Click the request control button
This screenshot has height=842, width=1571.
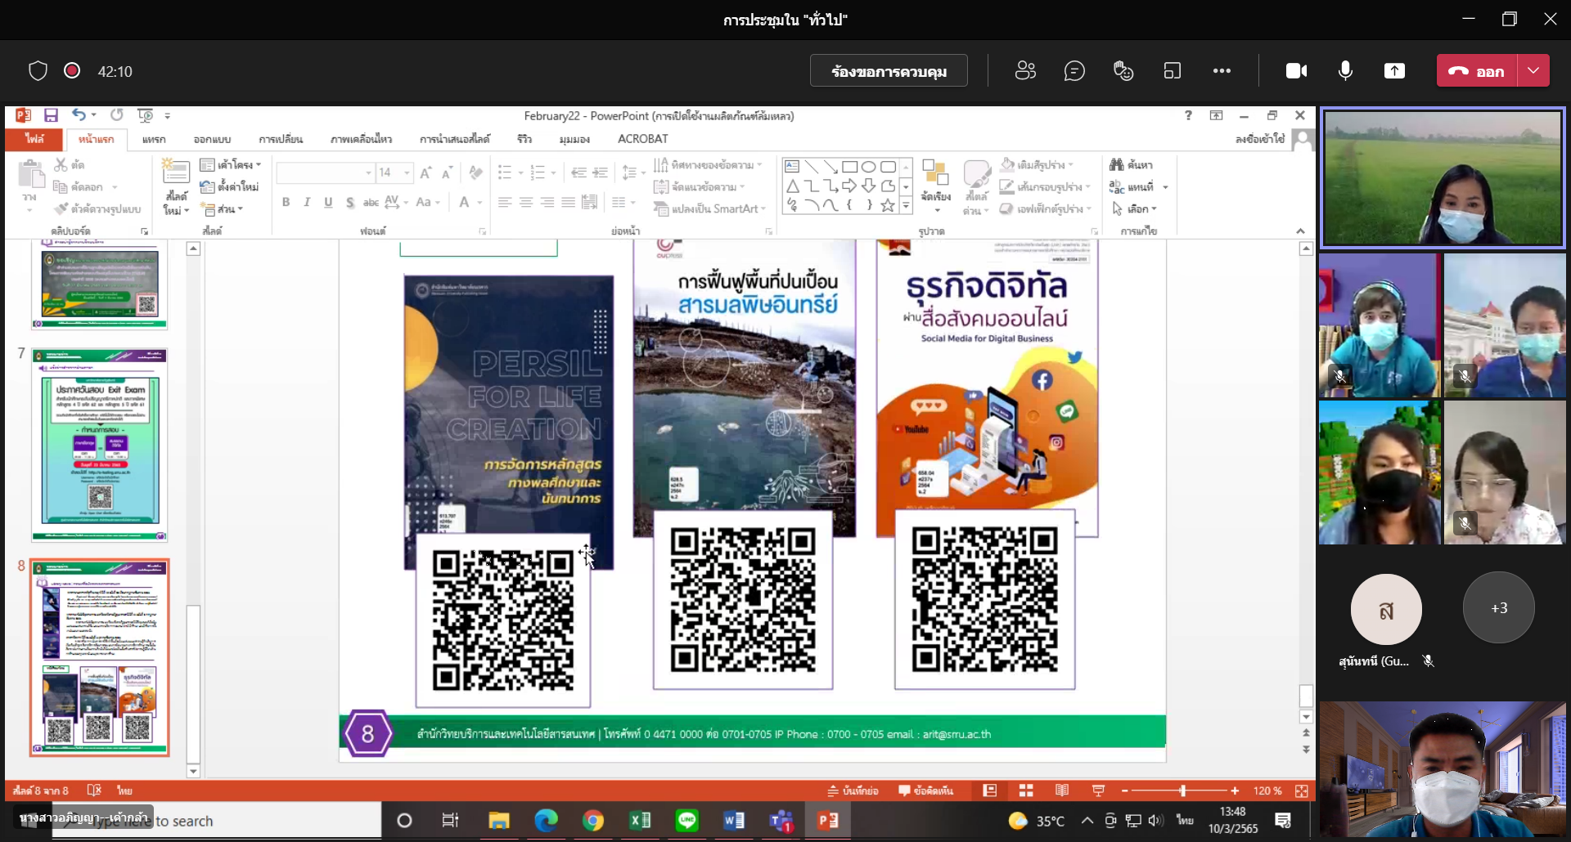(889, 71)
